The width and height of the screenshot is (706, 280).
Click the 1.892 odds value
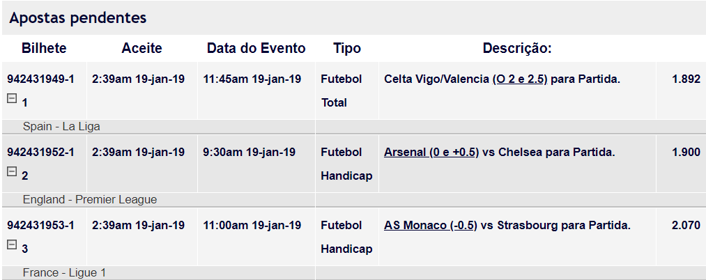(686, 79)
